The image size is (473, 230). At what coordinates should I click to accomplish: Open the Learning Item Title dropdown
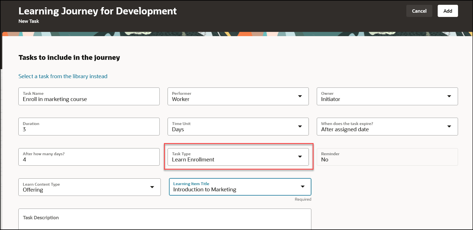pos(240,187)
